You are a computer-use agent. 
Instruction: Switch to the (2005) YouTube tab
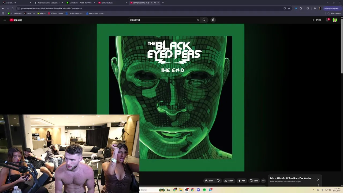pos(112,3)
